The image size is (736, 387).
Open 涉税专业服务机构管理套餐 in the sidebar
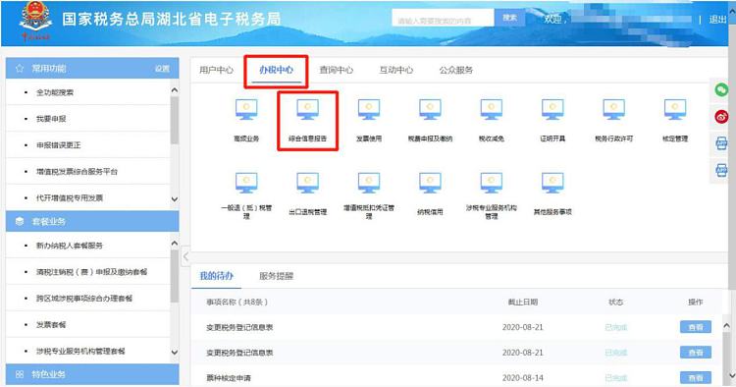80,351
